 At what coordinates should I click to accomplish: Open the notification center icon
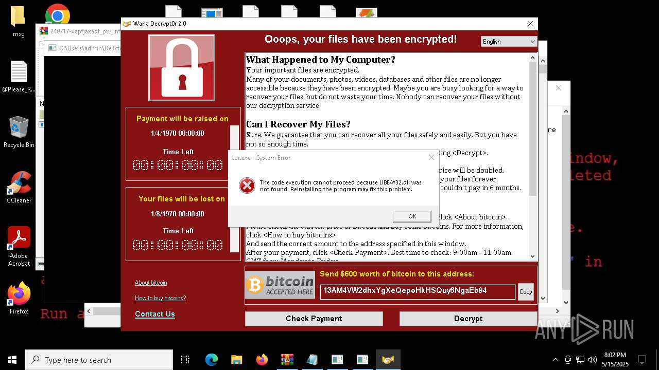pos(642,360)
